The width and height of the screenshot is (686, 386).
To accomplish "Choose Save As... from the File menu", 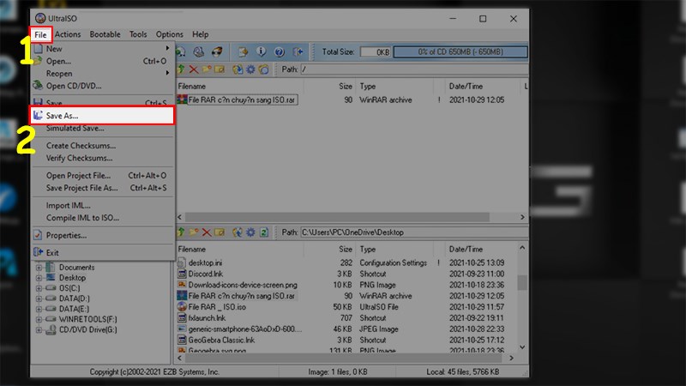I will [102, 116].
